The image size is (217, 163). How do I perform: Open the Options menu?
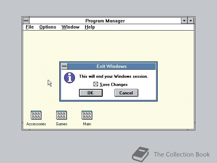(x=48, y=27)
